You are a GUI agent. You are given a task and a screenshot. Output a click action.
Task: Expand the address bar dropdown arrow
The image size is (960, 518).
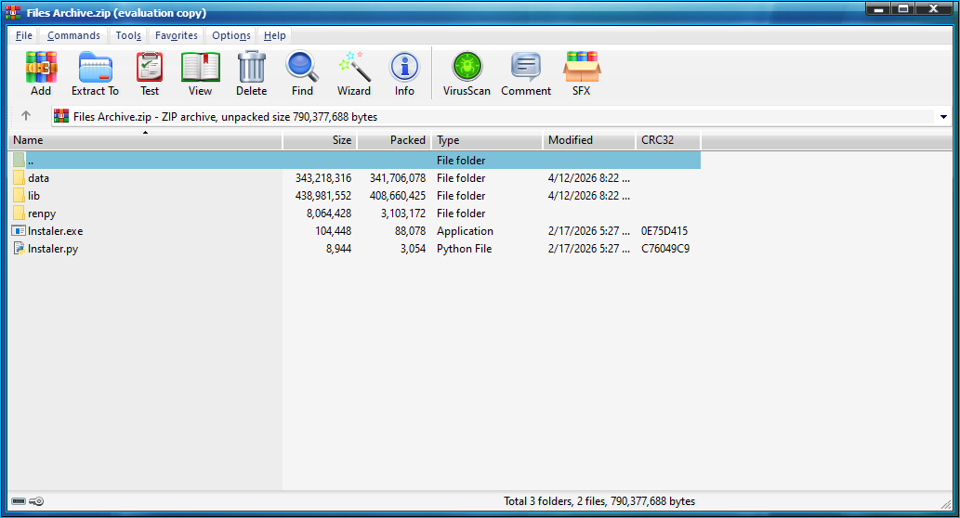click(x=943, y=117)
